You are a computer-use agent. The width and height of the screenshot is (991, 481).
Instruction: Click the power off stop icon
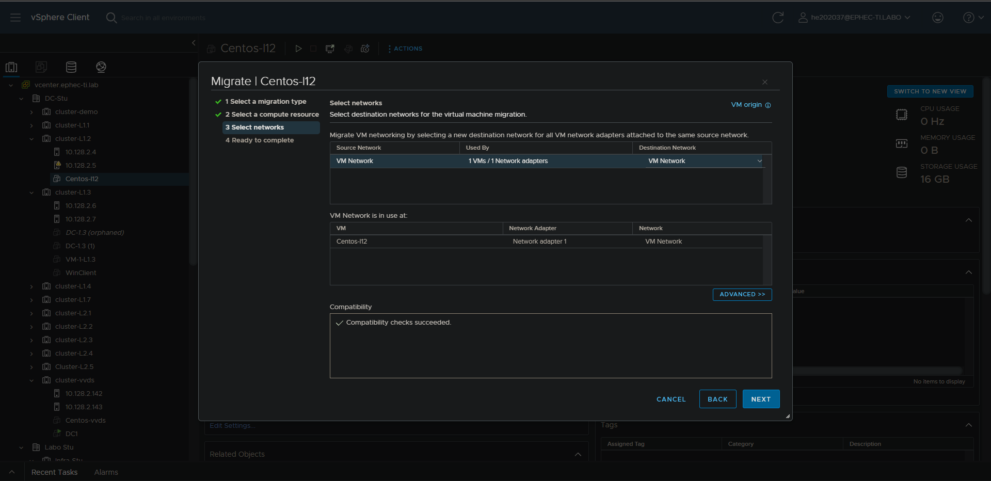tap(313, 49)
